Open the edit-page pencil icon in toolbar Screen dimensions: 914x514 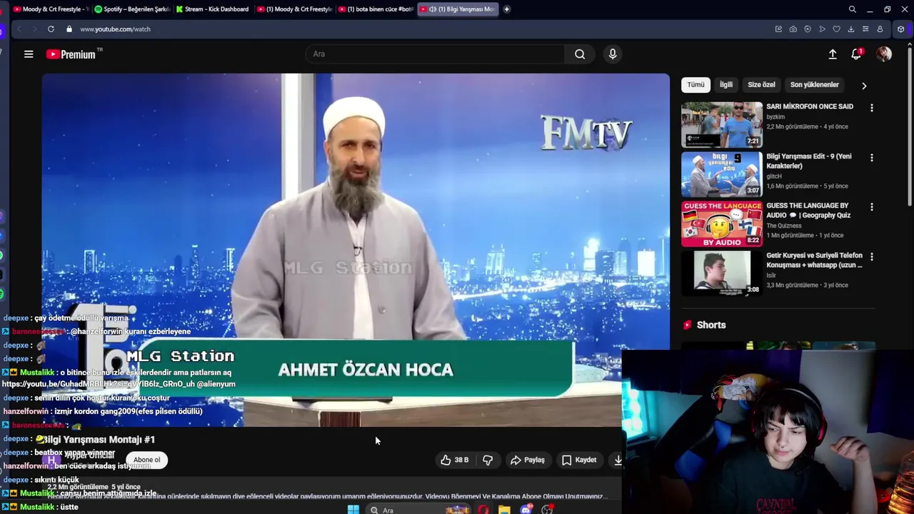click(778, 29)
